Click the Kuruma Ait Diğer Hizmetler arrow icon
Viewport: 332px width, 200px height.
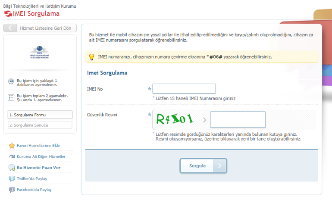pos(12,156)
